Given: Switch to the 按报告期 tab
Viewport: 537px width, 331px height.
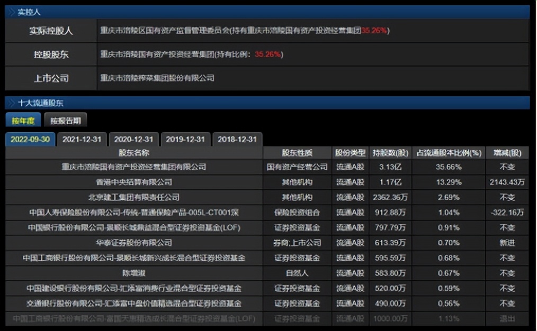Looking at the screenshot, I should click(x=65, y=120).
